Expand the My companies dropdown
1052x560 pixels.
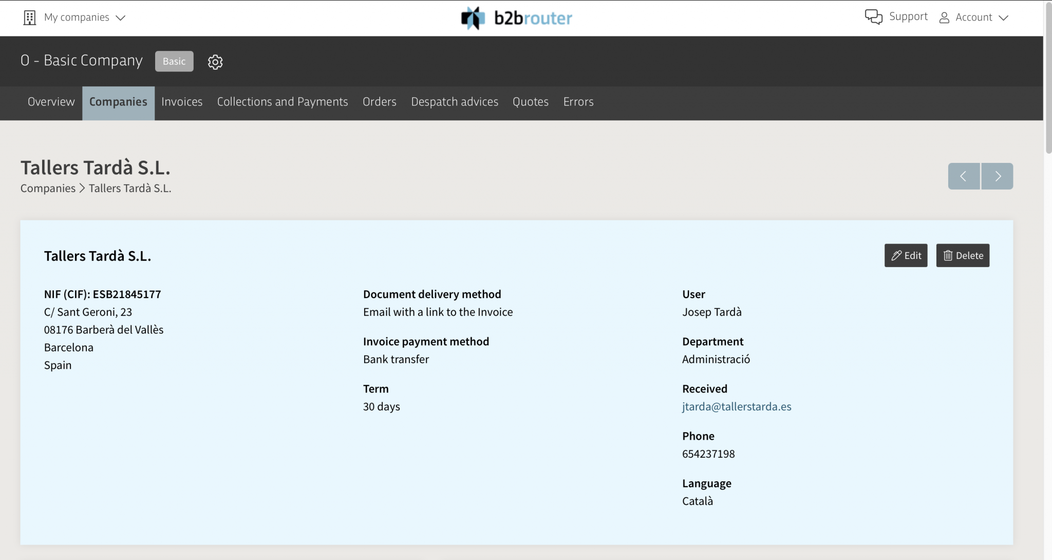click(75, 17)
